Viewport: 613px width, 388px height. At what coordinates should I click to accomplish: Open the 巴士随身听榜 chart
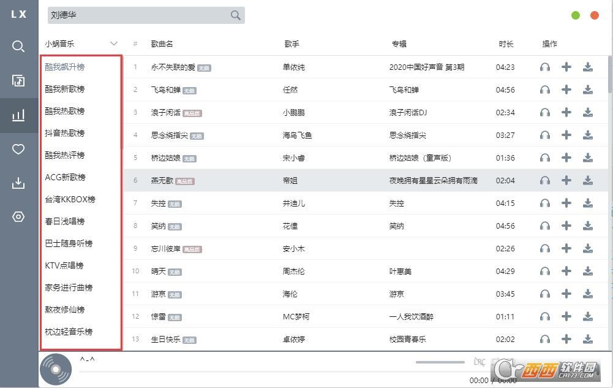point(69,244)
